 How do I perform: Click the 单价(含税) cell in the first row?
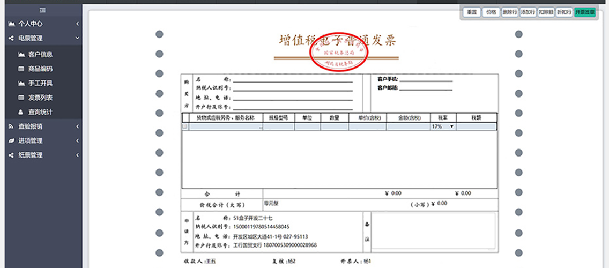pos(367,126)
